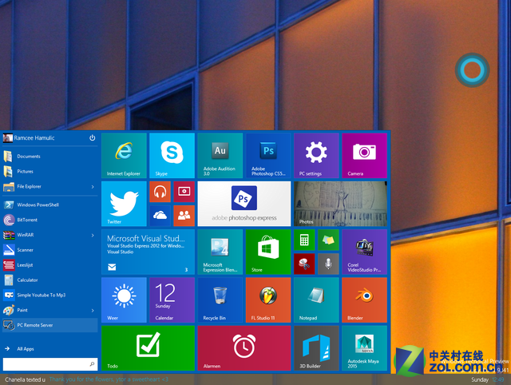Image resolution: width=511 pixels, height=385 pixels.
Task: Open the Twitter tile
Action: click(x=124, y=204)
